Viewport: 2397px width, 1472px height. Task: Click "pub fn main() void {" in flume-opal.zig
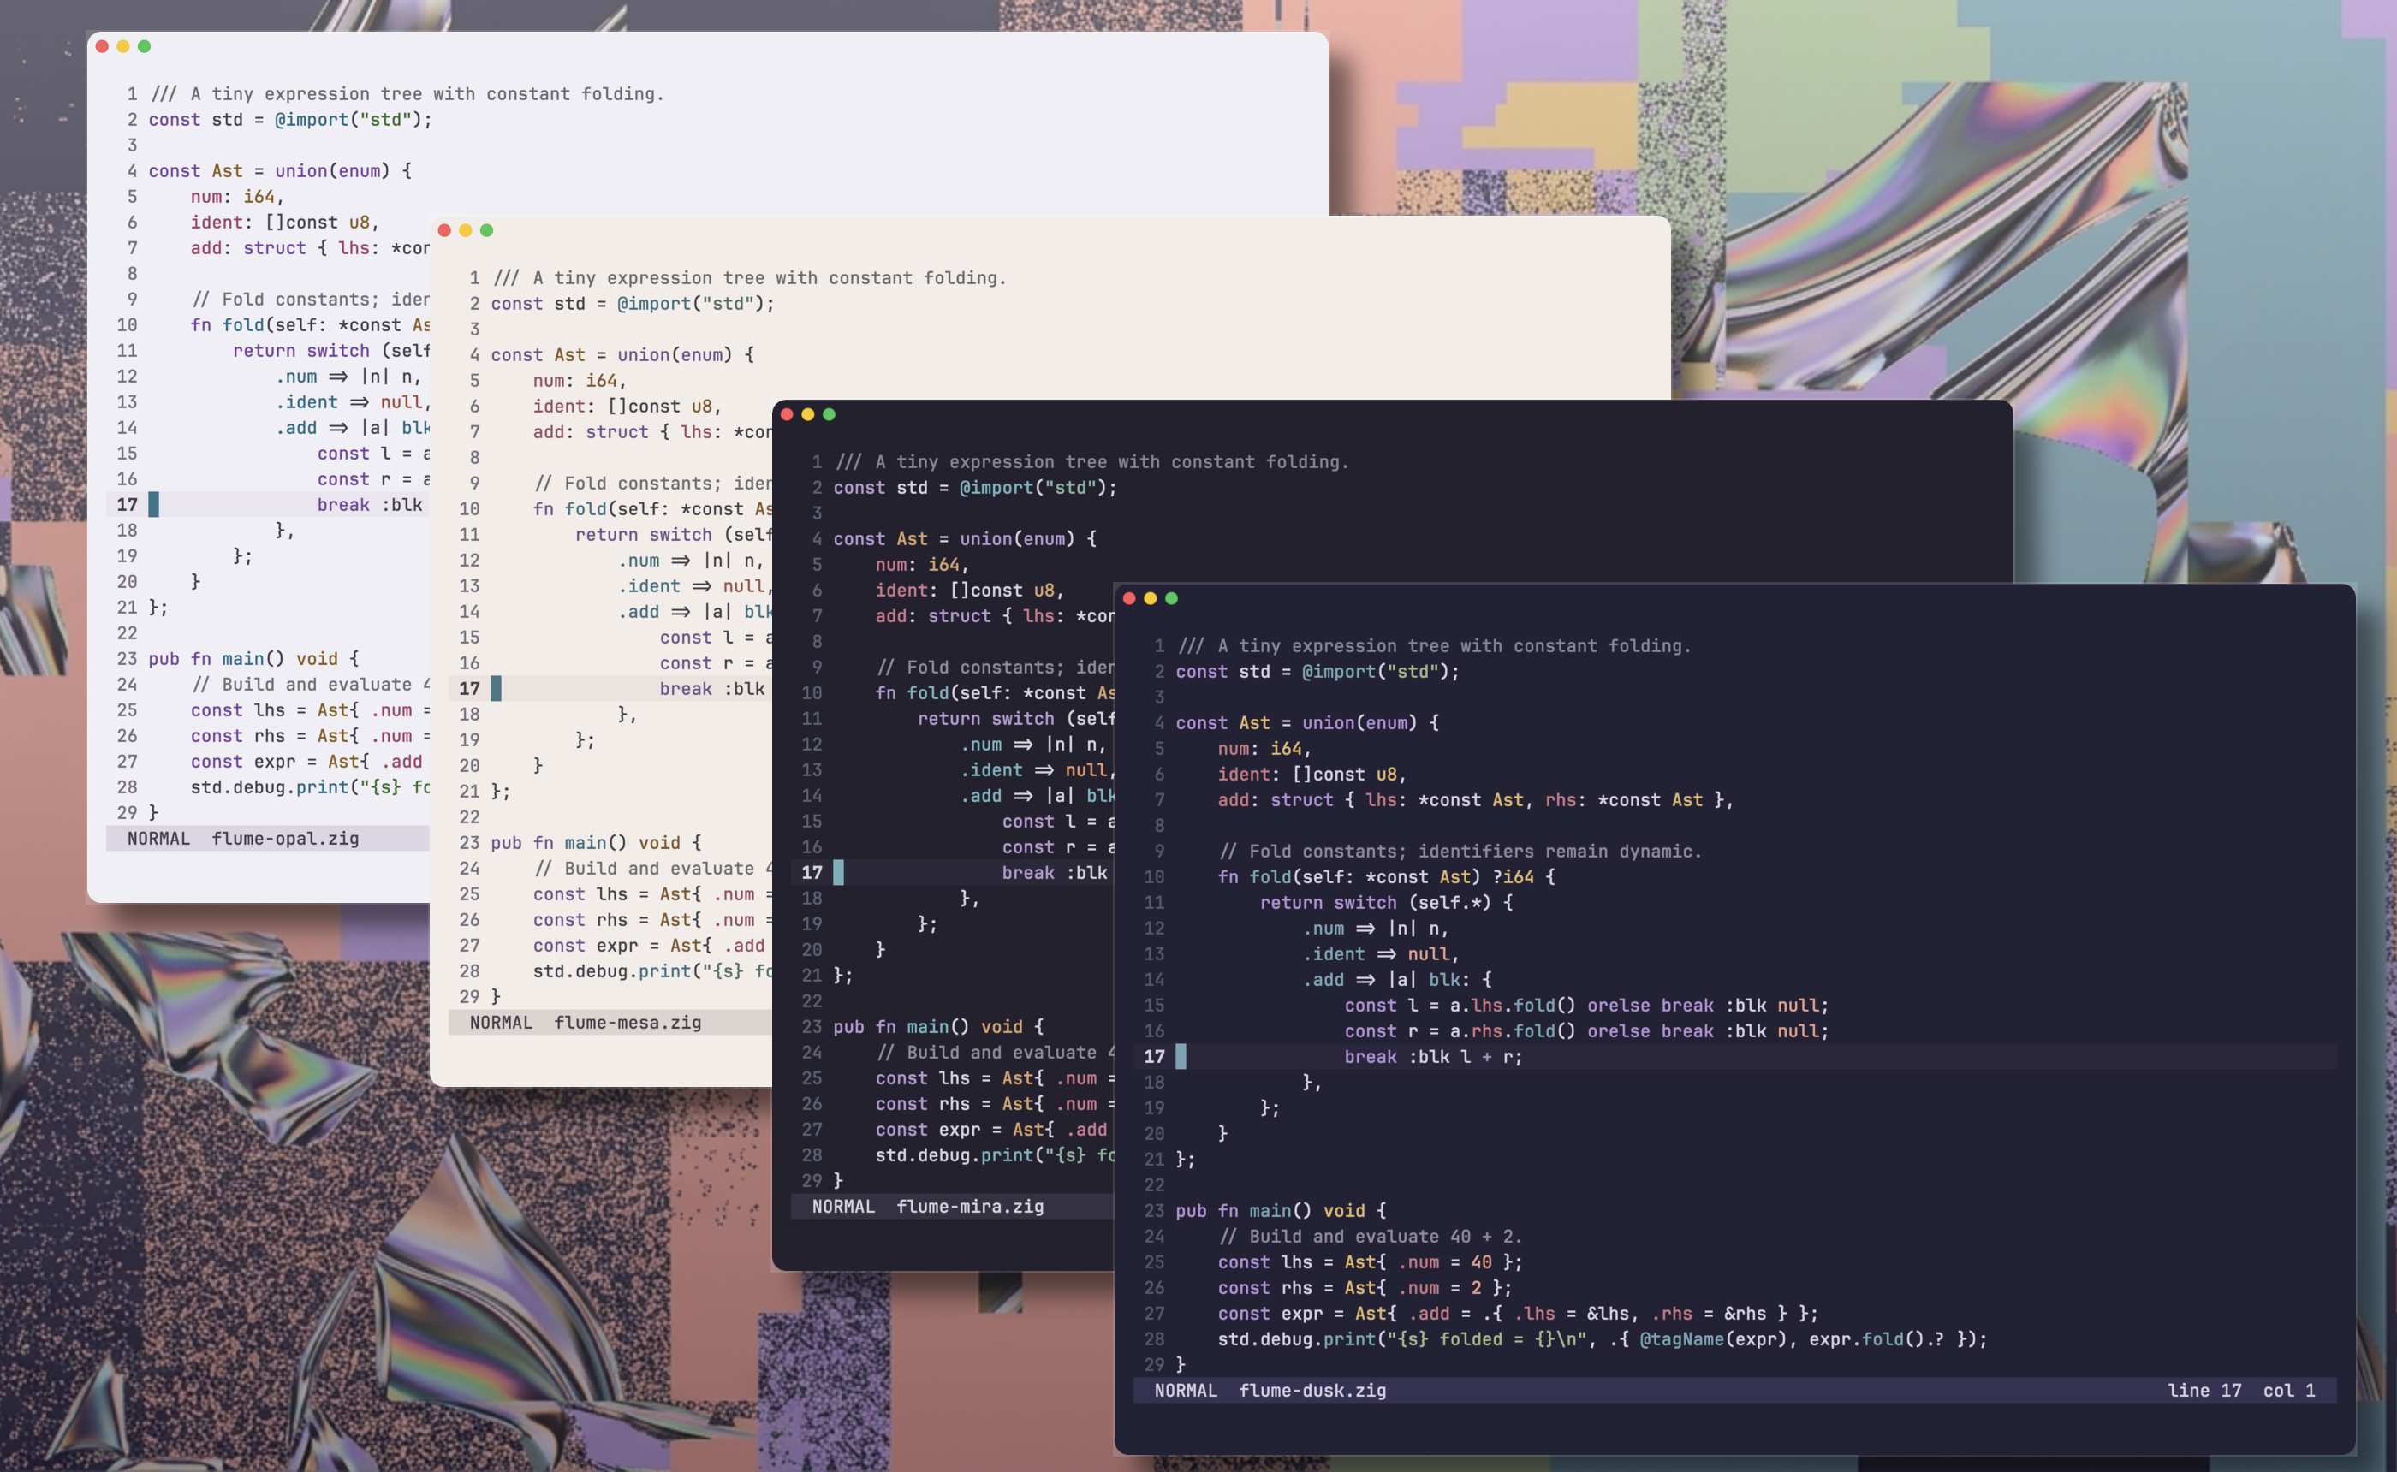click(x=253, y=659)
